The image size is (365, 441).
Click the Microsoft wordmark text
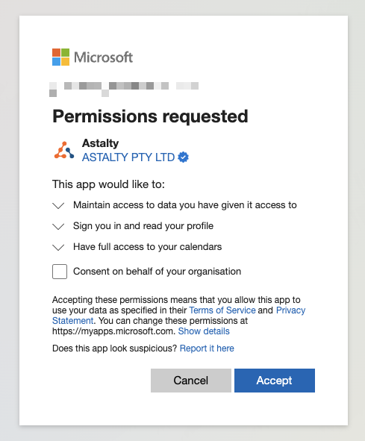point(103,57)
